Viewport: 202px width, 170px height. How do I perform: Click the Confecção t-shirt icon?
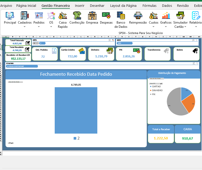tap(77, 15)
